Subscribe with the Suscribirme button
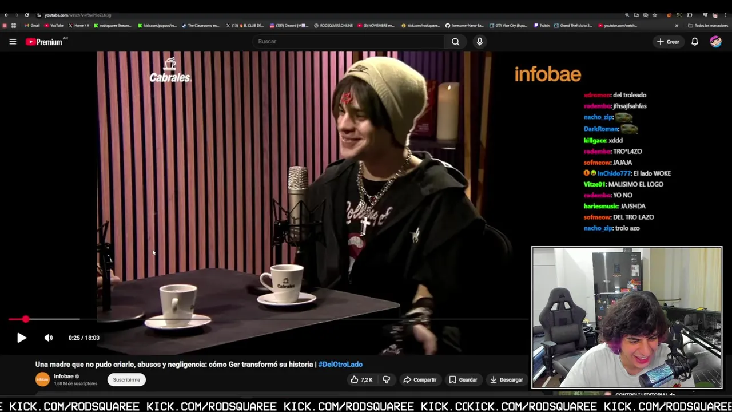This screenshot has width=732, height=412. tap(126, 380)
